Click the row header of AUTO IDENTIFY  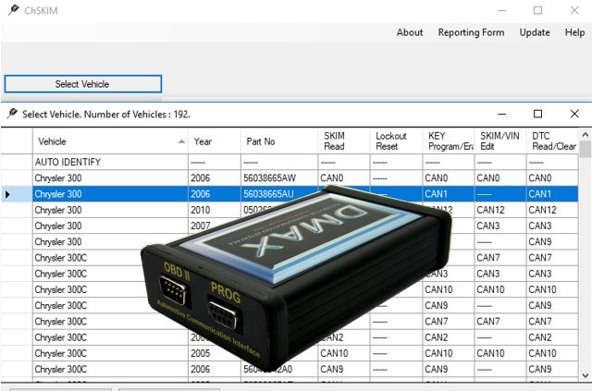tap(17, 162)
